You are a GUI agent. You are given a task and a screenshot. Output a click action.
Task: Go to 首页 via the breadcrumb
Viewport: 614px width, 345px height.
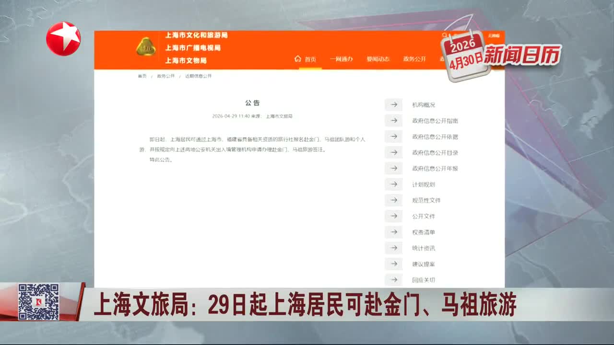point(142,76)
